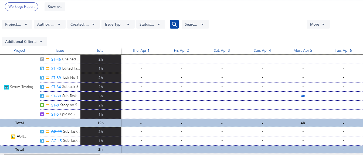Click the Worklogs Report button
This screenshot has height=155, width=363.
click(22, 7)
